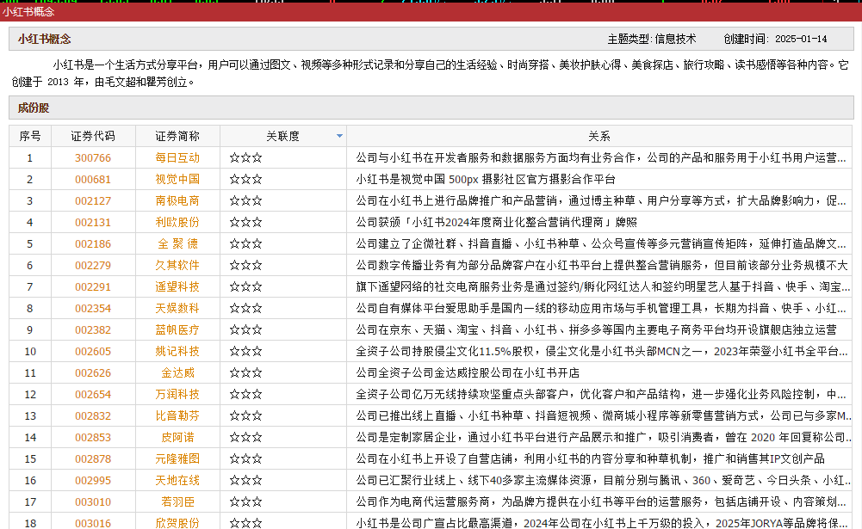Viewport: 862px width, 529px height.
Task: Open stock name 每日互动
Action: [177, 157]
